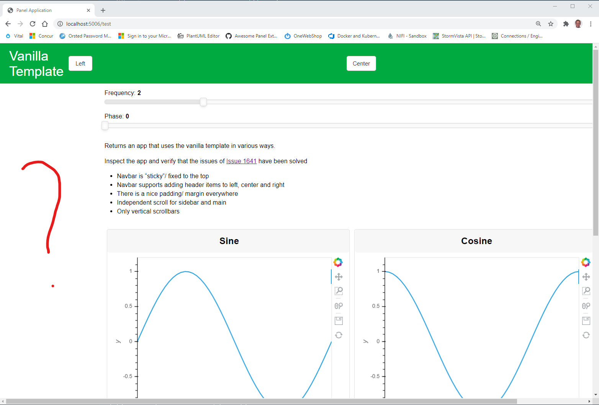Image resolution: width=599 pixels, height=405 pixels.
Task: Open the Issue 1641 link
Action: pyautogui.click(x=241, y=161)
